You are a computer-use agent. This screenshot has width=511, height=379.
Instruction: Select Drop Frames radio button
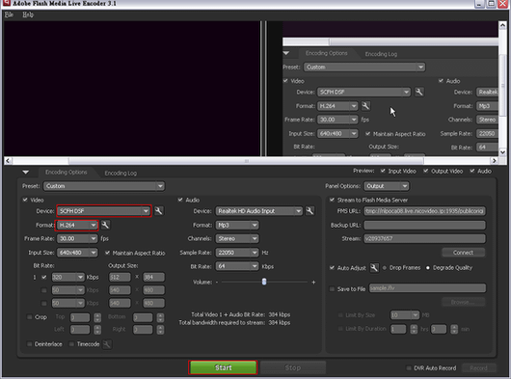[x=385, y=267]
